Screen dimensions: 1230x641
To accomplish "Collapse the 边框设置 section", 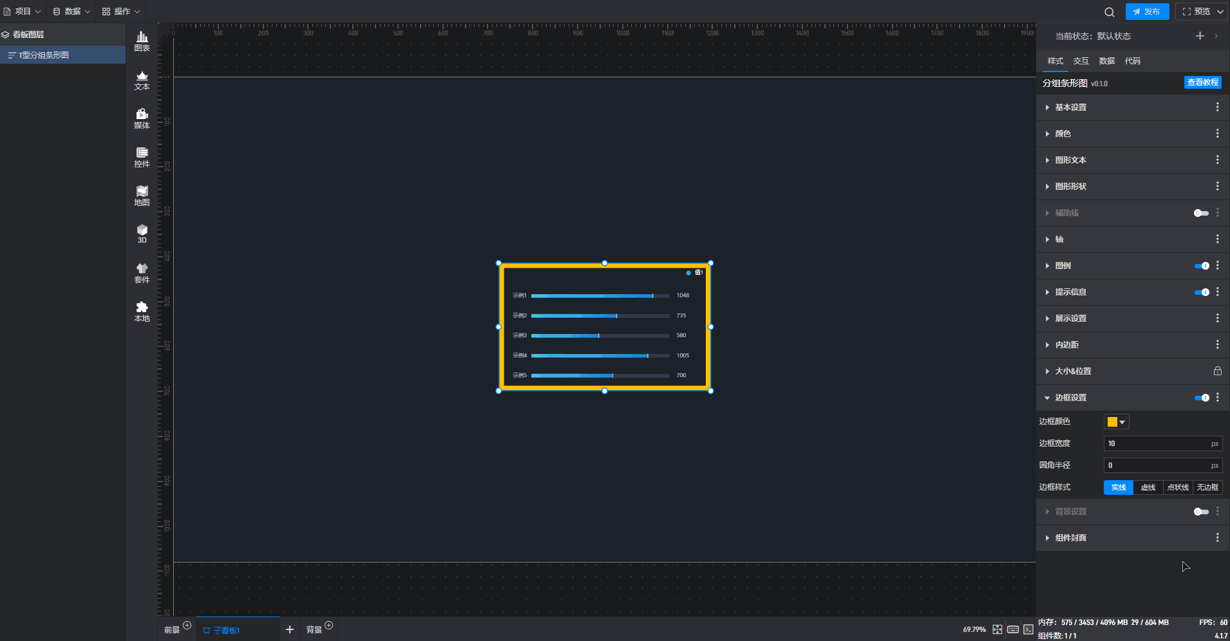I will [x=1070, y=398].
